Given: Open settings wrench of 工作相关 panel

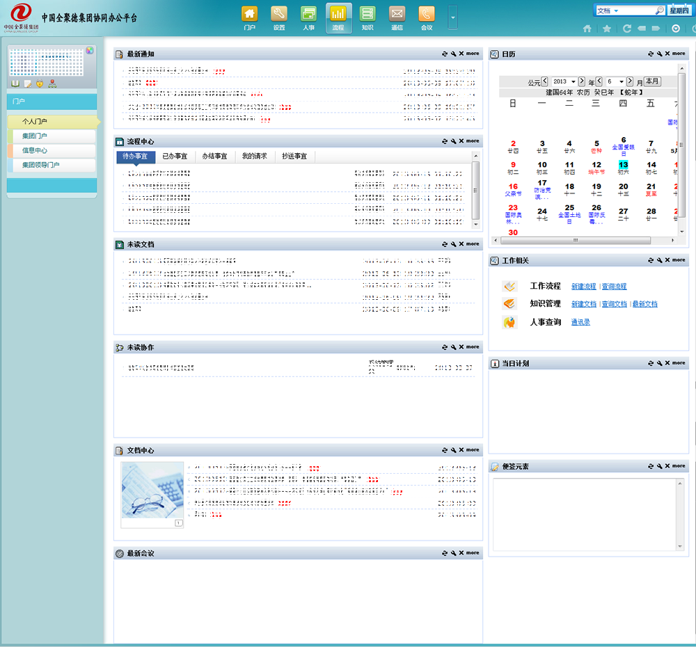Looking at the screenshot, I should [x=659, y=260].
